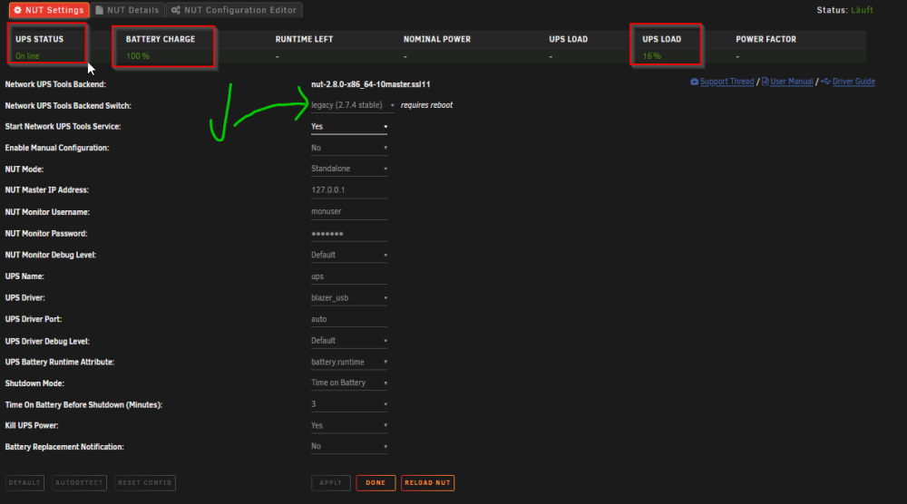Click the Support Thread camera icon
907x504 pixels.
click(x=694, y=82)
